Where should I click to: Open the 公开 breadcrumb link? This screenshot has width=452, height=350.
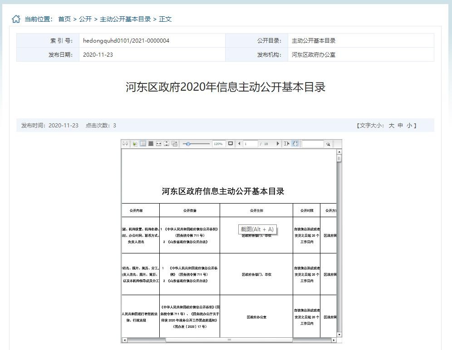pos(85,19)
